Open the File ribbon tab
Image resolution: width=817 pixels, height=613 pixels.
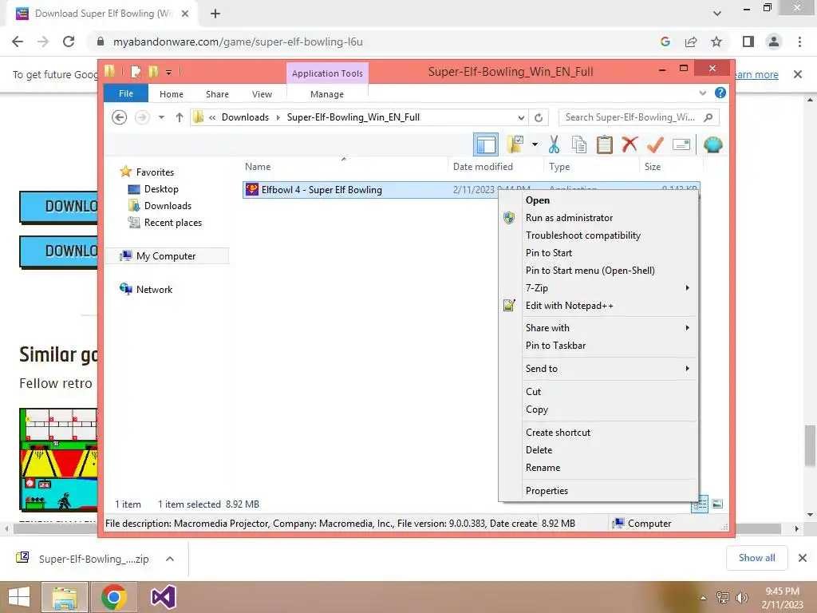[x=126, y=93]
